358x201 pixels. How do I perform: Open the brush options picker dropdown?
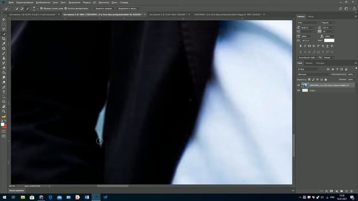(34, 8)
